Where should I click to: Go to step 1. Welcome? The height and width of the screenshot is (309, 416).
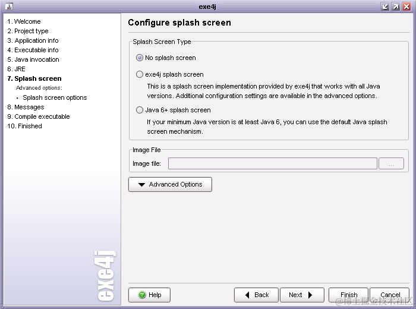(x=24, y=21)
